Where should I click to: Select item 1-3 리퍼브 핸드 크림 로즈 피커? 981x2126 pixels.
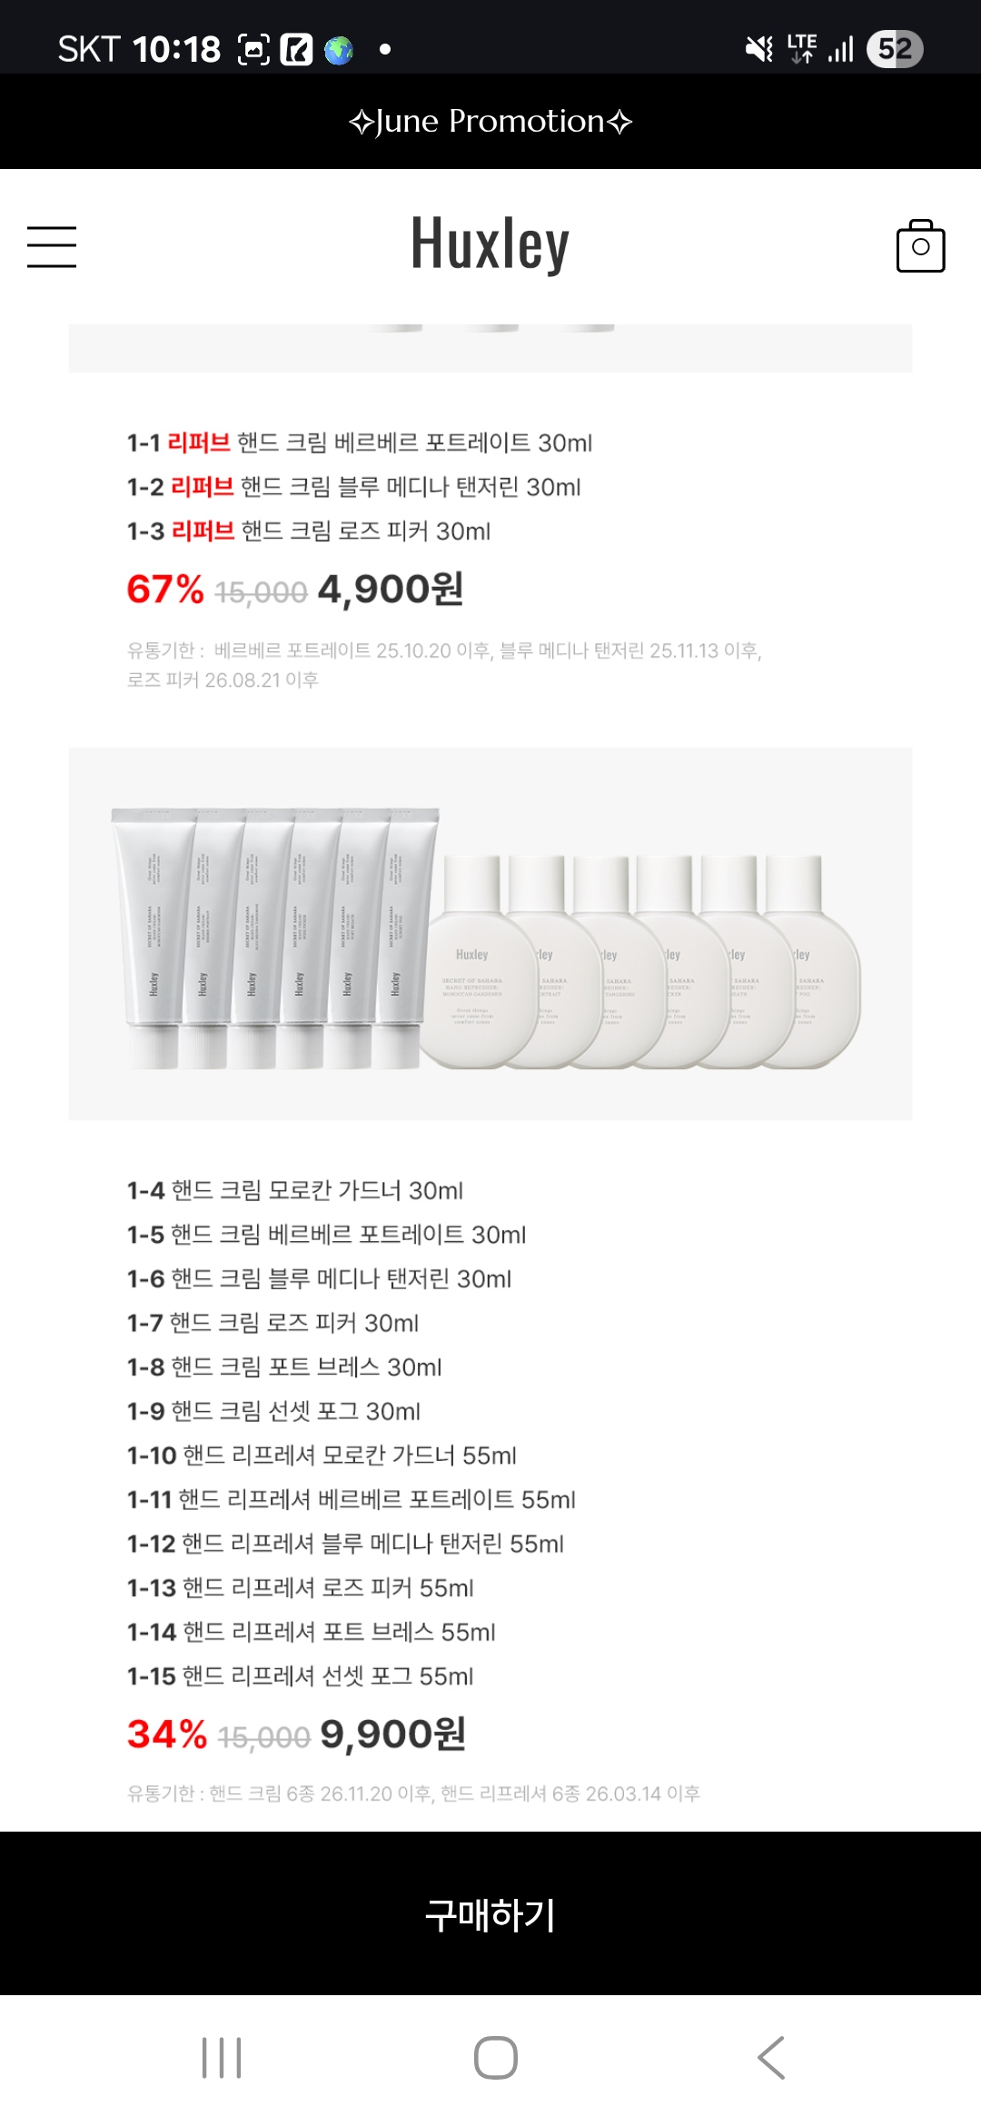pos(309,531)
